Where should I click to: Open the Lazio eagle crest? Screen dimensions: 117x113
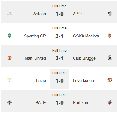pyautogui.click(x=9, y=80)
